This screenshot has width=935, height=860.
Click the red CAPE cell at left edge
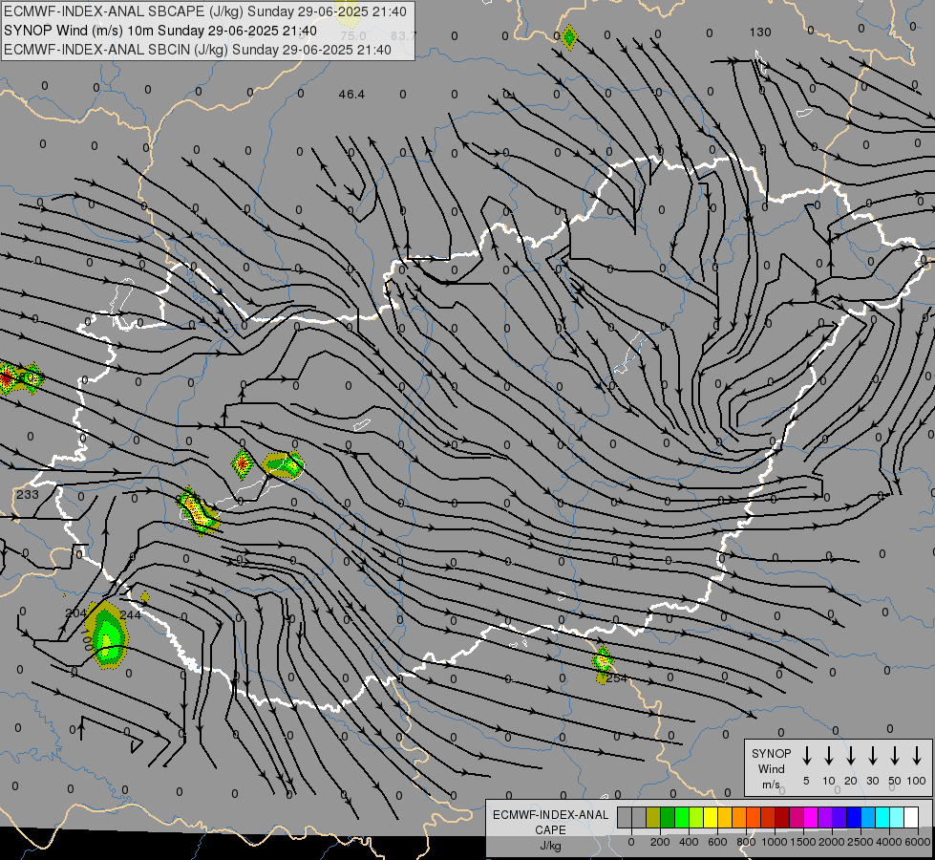pyautogui.click(x=7, y=377)
